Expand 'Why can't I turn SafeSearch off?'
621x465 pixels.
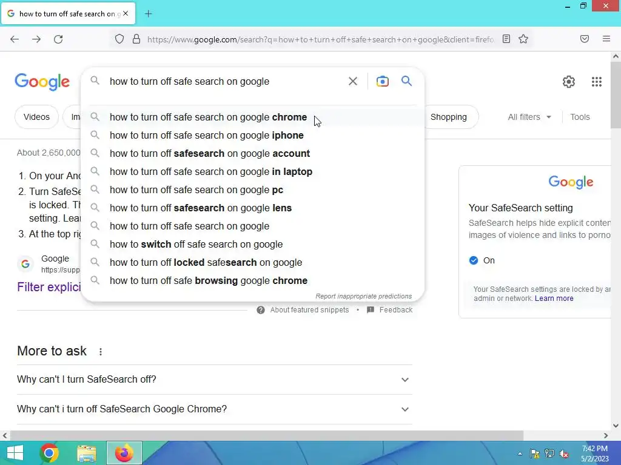point(215,380)
